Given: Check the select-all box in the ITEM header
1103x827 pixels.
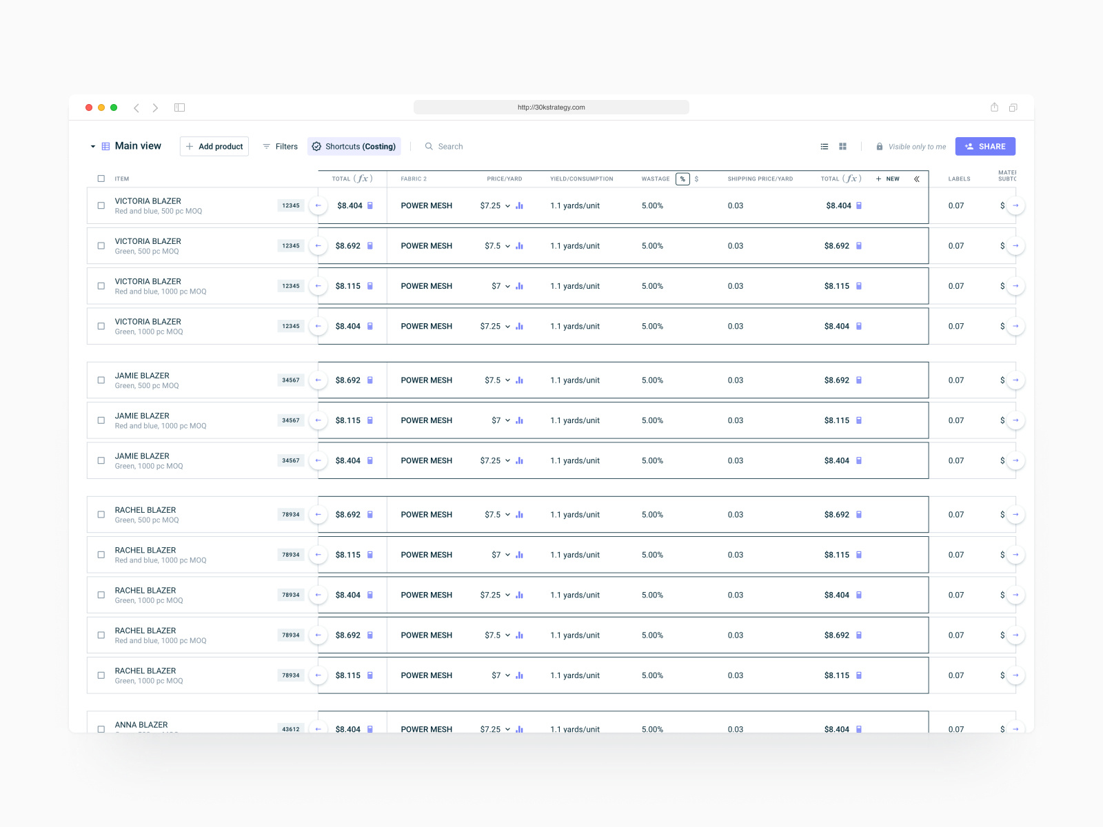Looking at the screenshot, I should coord(101,178).
